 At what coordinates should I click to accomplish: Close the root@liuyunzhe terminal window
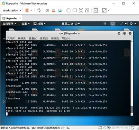point(130,33)
